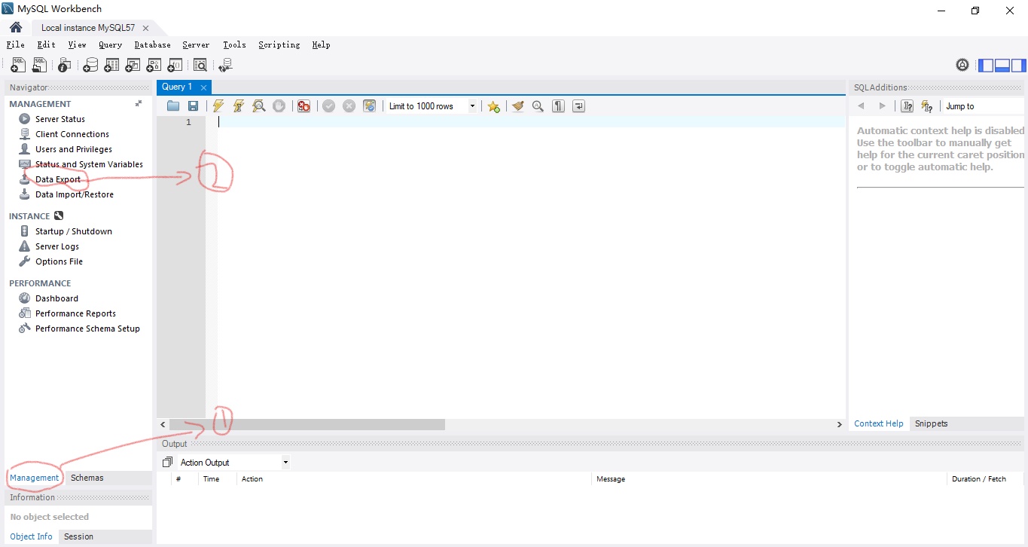The height and width of the screenshot is (547, 1028).
Task: Open Client Connections
Action: point(72,134)
